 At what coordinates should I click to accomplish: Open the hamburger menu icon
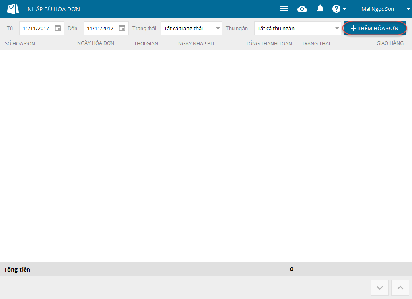coord(284,9)
